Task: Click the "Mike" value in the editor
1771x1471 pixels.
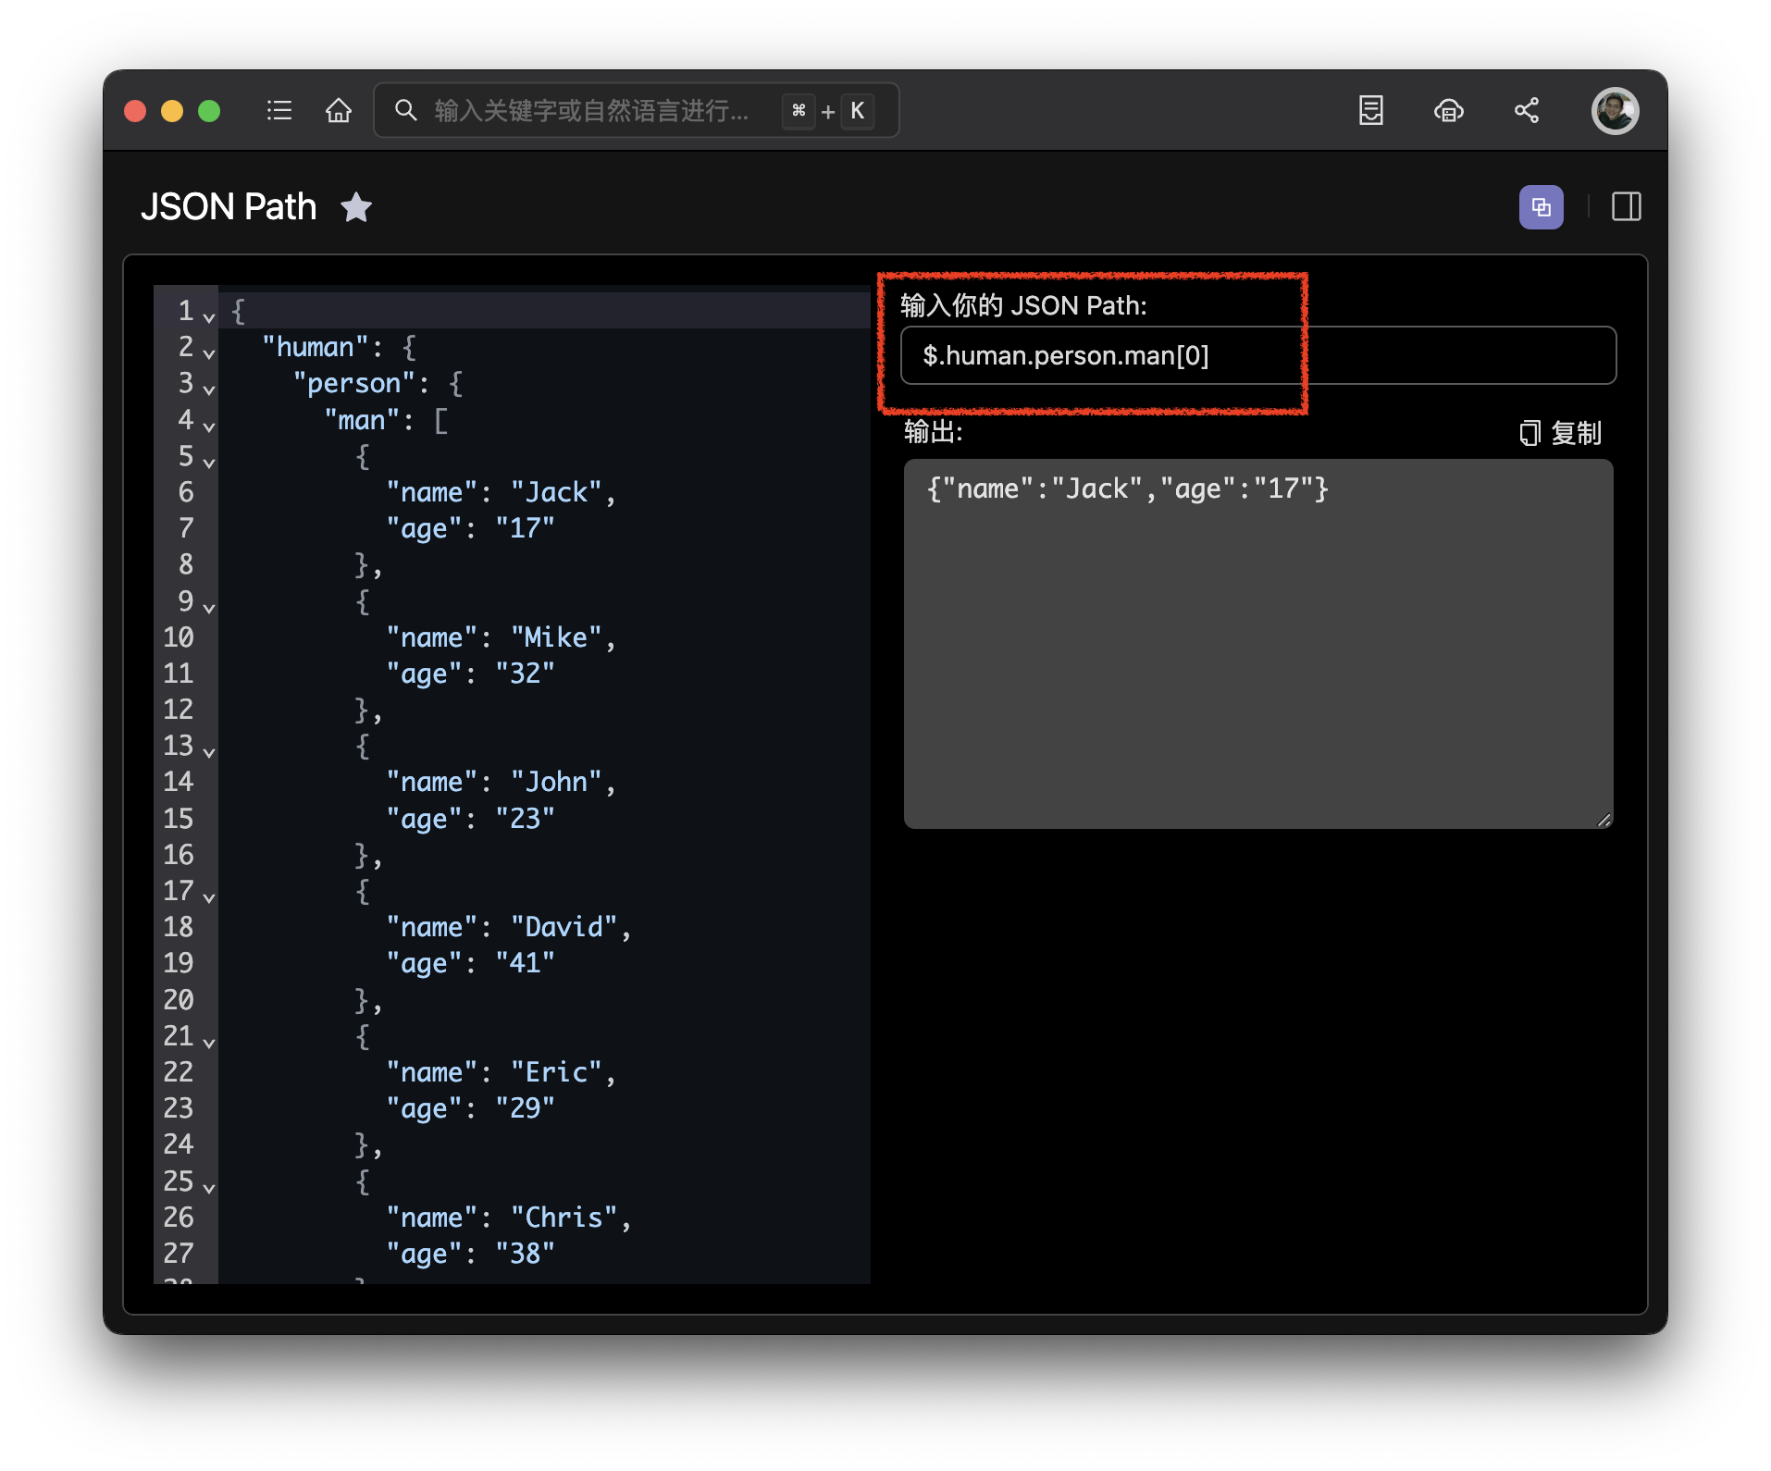Action: [556, 637]
